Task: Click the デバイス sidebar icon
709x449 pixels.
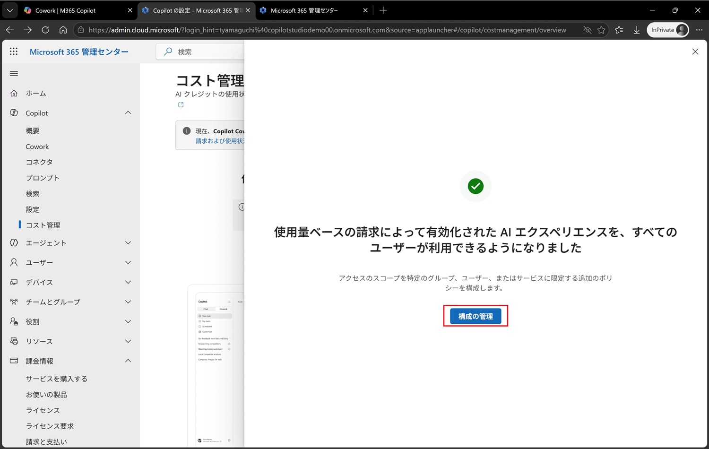Action: tap(14, 282)
